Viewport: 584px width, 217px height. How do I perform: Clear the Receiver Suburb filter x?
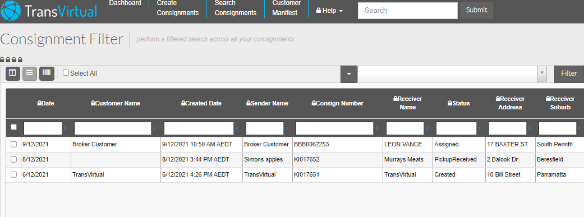580,128
